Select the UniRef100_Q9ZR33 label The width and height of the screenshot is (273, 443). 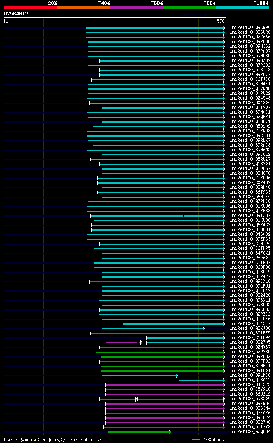point(250,239)
